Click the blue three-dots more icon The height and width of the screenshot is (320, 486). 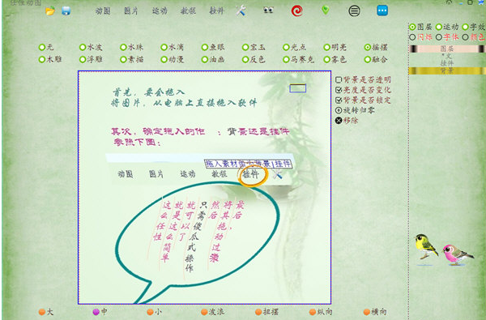tap(382, 11)
